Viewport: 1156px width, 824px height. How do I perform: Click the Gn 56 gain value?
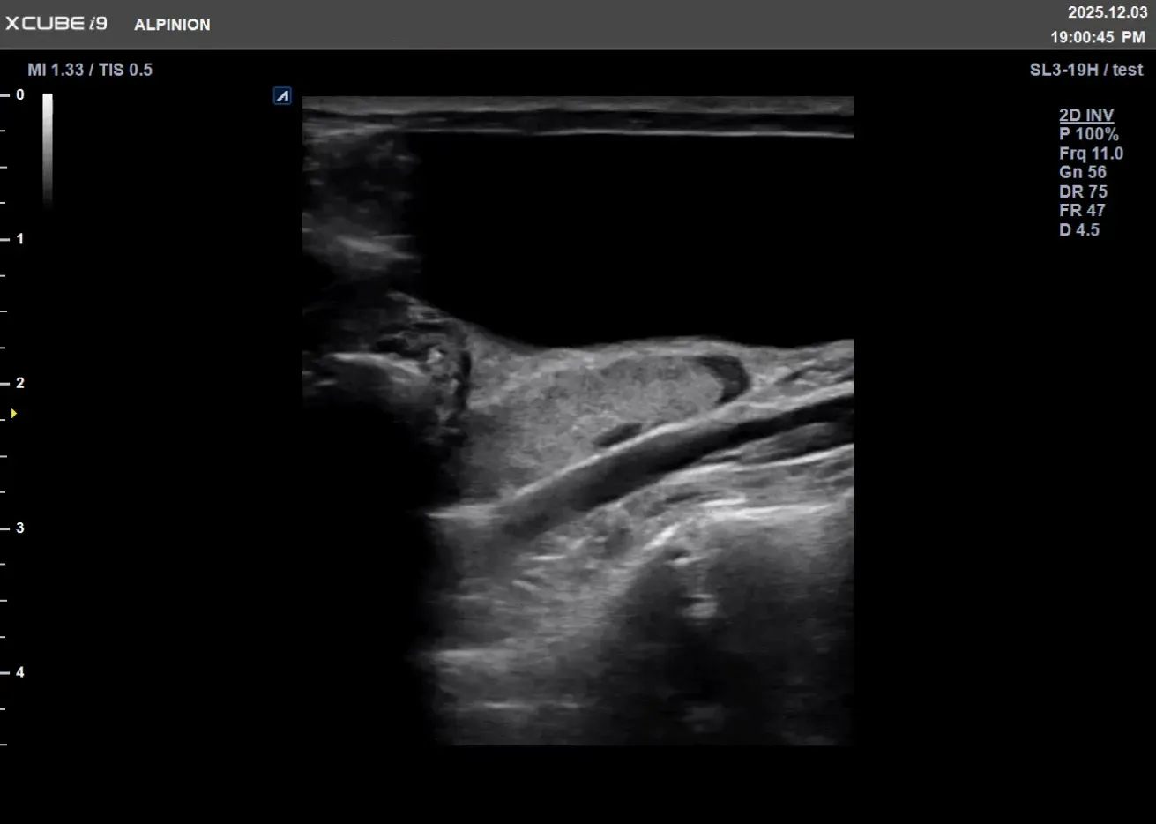point(1082,173)
